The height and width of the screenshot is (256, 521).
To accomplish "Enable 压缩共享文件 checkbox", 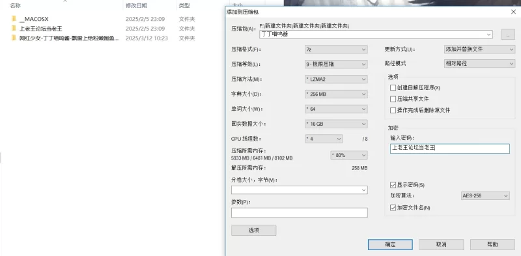I will point(393,99).
